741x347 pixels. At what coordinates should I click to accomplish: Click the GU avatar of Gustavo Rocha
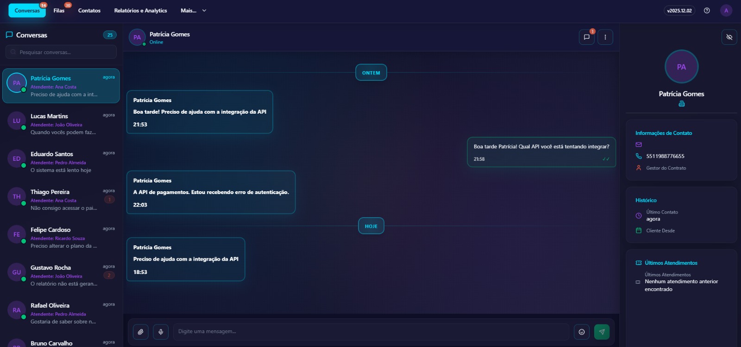tap(17, 272)
